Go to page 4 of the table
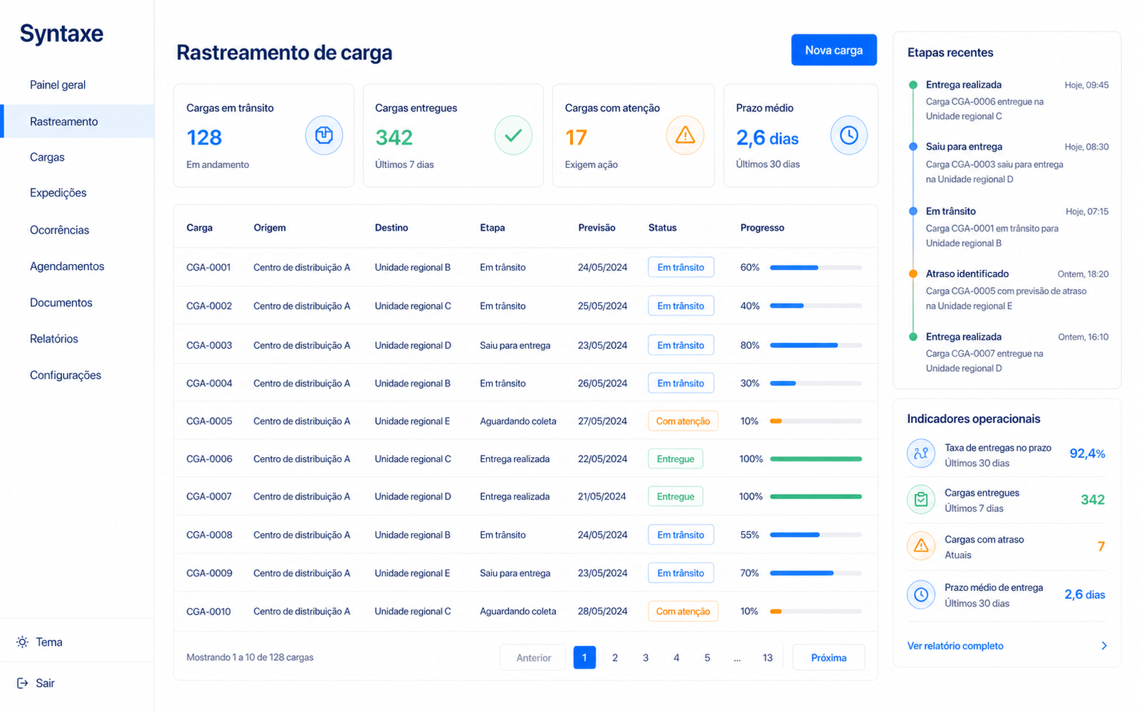The width and height of the screenshot is (1139, 712). [676, 657]
